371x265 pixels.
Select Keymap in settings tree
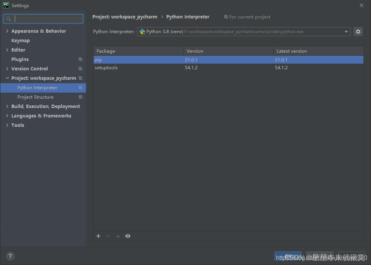pyautogui.click(x=21, y=41)
